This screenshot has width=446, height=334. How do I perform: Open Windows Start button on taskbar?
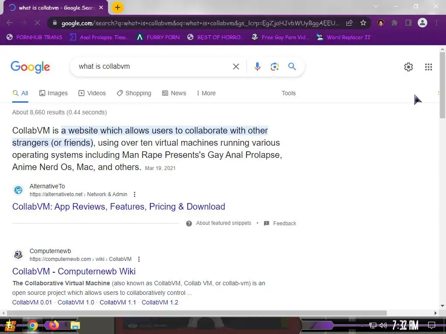point(10,325)
